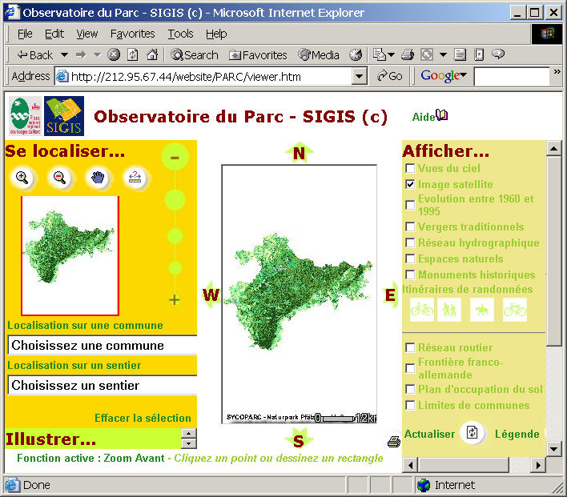The image size is (567, 497).
Task: Click the minus end of zoom slider
Action: click(x=175, y=157)
